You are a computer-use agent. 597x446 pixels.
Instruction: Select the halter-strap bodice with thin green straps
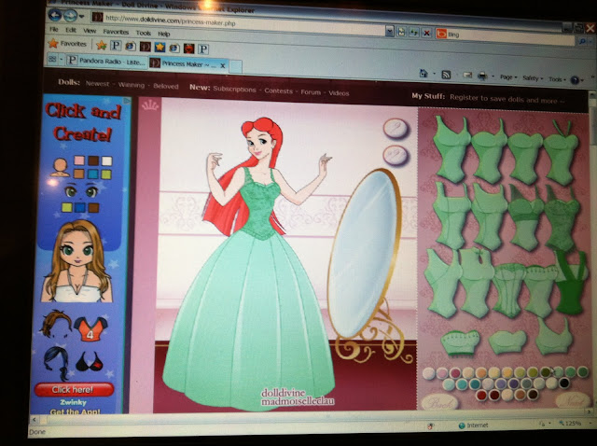point(561,152)
